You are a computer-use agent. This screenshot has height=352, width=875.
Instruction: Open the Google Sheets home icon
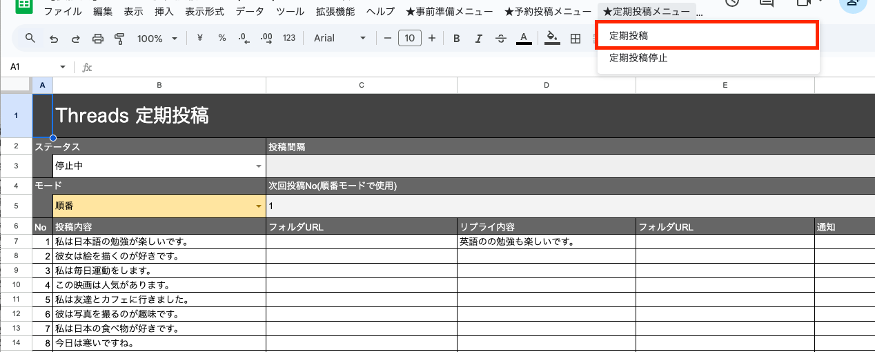pos(25,5)
